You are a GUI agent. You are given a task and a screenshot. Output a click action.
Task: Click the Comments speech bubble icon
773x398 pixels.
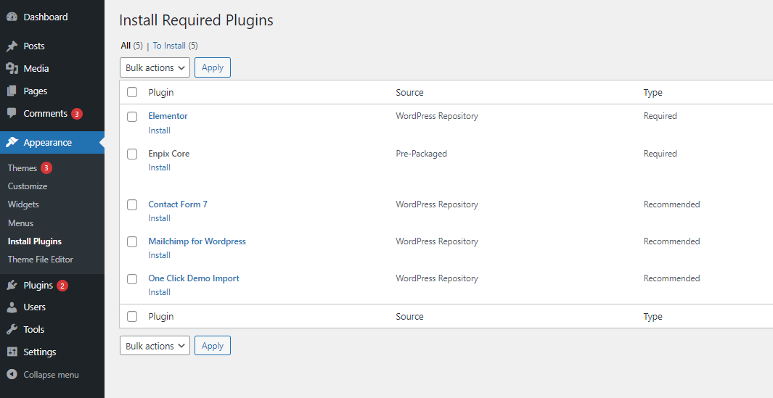(x=12, y=114)
